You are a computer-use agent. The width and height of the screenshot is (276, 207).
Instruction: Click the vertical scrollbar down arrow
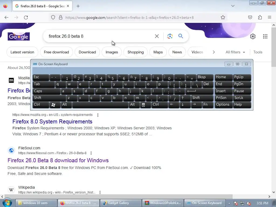click(274, 192)
